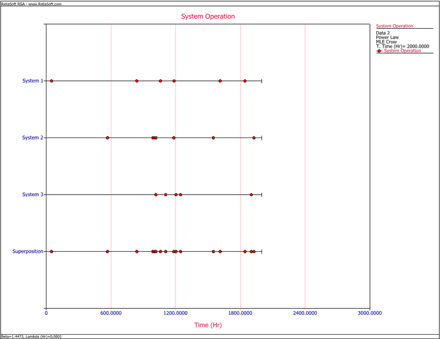Select the Superposition axis label
The width and height of the screenshot is (440, 339).
coord(28,251)
